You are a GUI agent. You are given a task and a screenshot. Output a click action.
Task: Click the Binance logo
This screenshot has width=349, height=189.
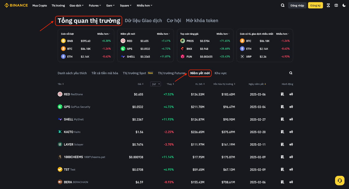(16, 5)
